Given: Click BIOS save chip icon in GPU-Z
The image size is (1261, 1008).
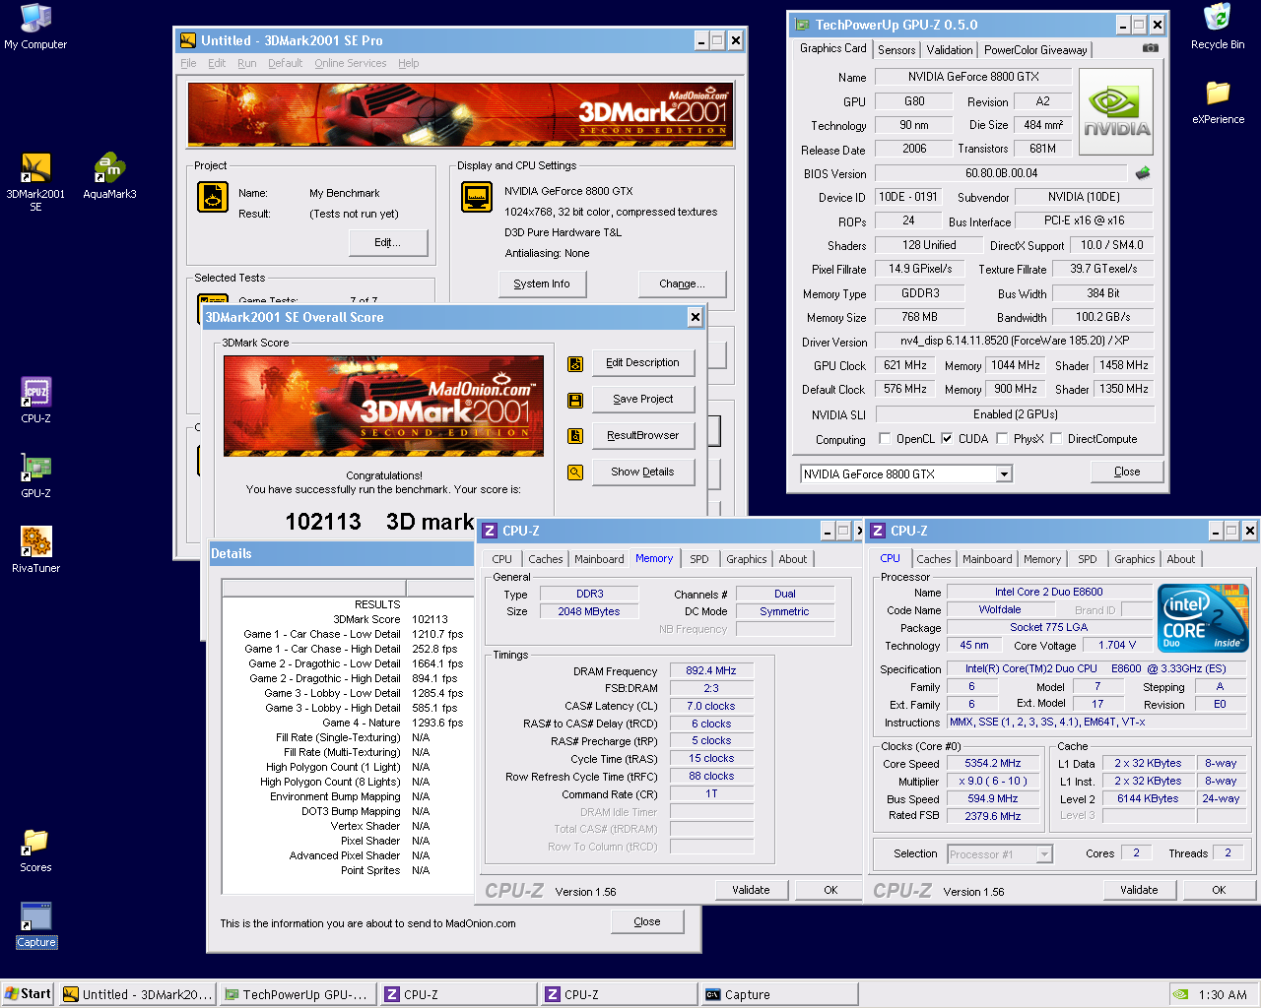Looking at the screenshot, I should click(1143, 172).
